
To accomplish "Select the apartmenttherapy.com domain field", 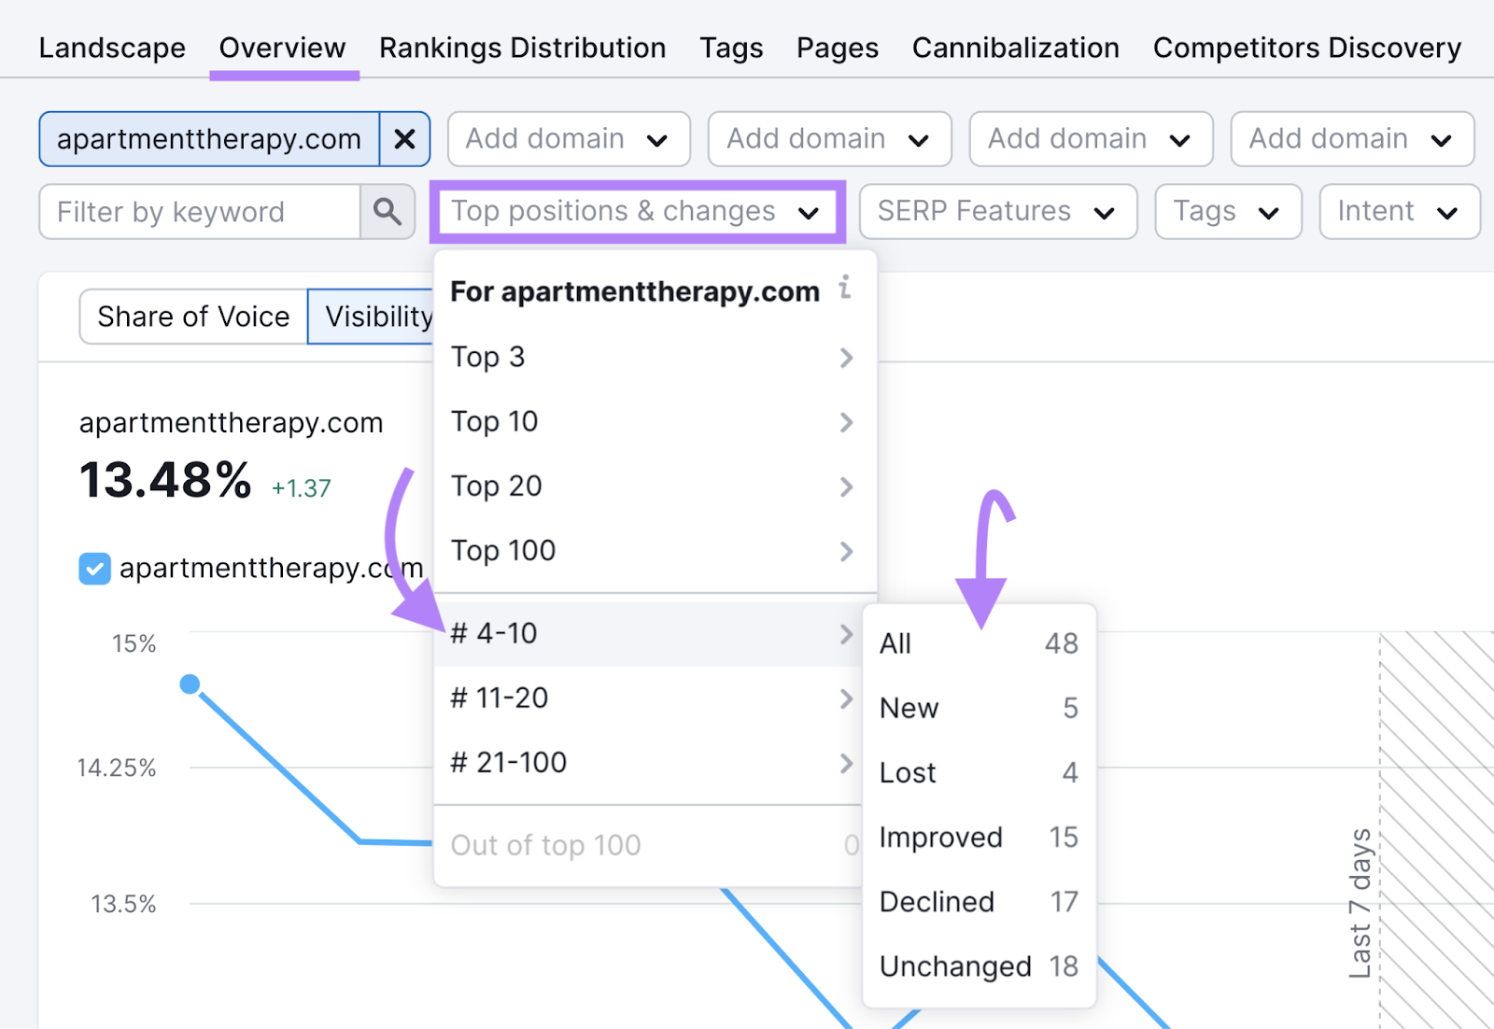I will click(x=209, y=139).
